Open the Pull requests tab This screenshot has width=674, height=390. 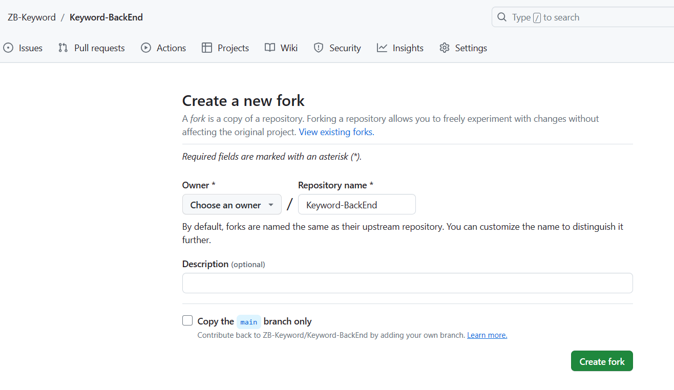[x=92, y=48]
